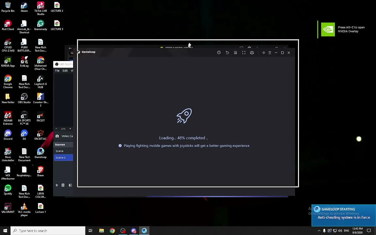The height and width of the screenshot is (235, 376).
Task: Open Recycle Bin desktop icon
Action: [x=8, y=7]
